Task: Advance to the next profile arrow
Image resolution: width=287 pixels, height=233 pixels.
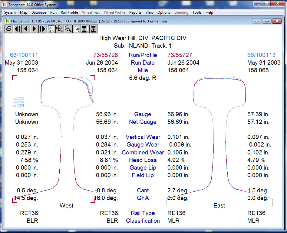Action: (34, 29)
